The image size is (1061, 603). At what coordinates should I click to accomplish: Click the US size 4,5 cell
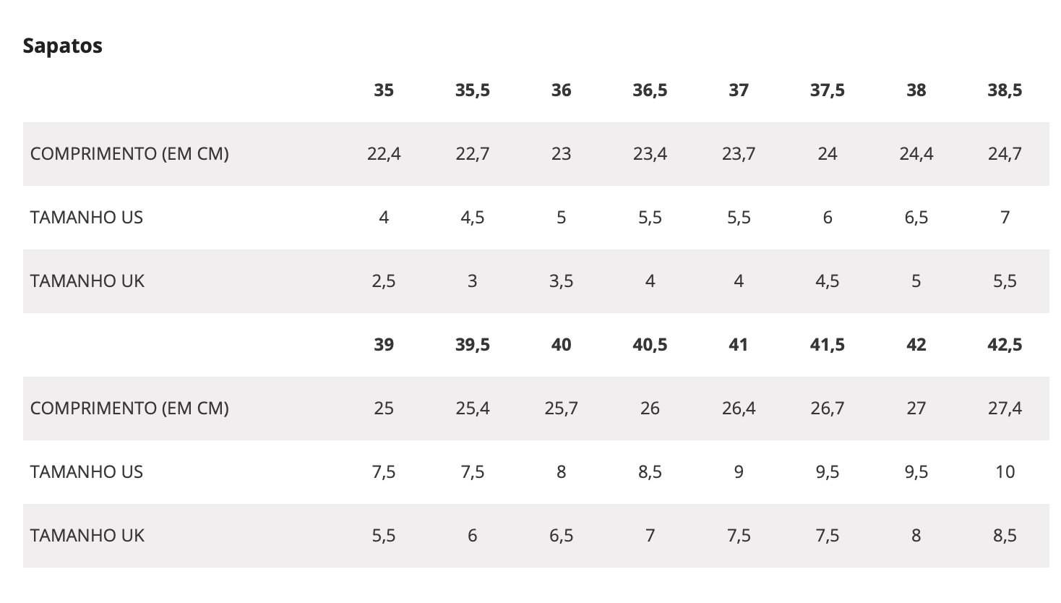pyautogui.click(x=473, y=218)
